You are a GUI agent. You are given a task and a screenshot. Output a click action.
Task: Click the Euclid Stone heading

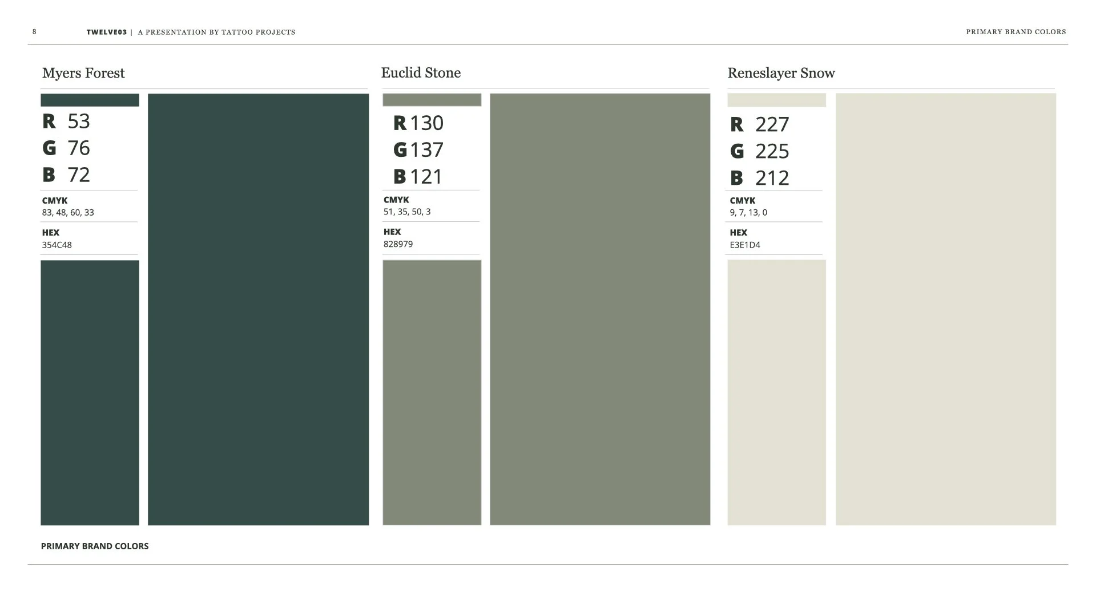click(x=421, y=73)
